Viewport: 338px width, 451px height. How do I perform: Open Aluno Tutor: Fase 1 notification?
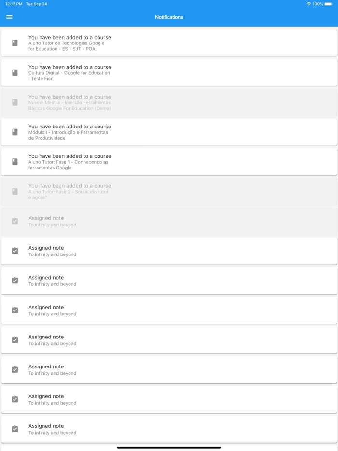169,162
